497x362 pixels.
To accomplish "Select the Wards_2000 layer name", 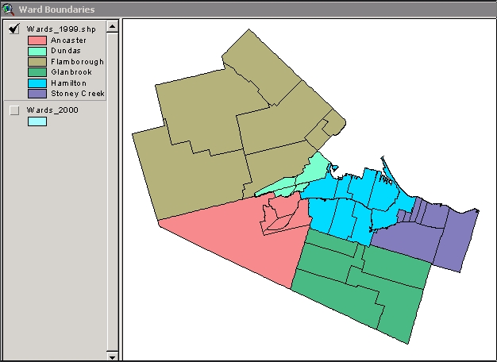I will (x=52, y=110).
